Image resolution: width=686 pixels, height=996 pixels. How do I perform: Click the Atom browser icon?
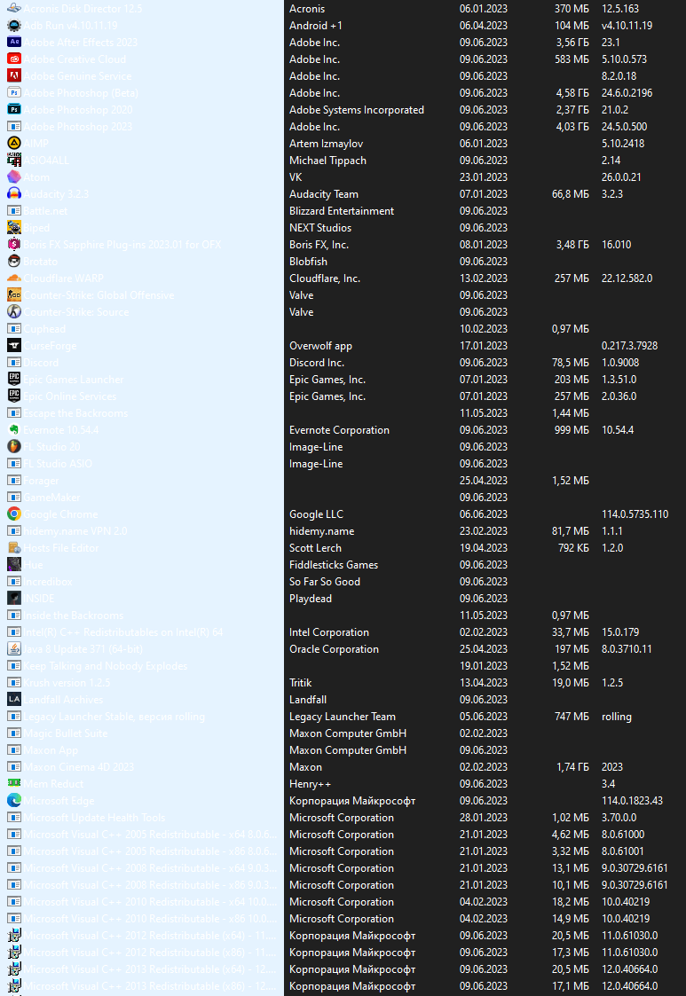pos(13,177)
